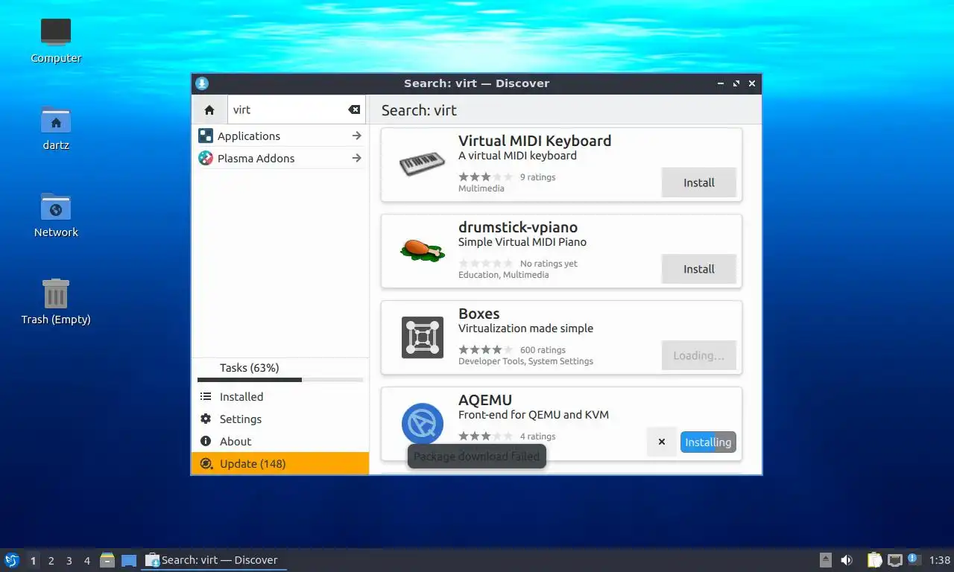Click the Boxes title
The width and height of the screenshot is (954, 572).
(479, 314)
